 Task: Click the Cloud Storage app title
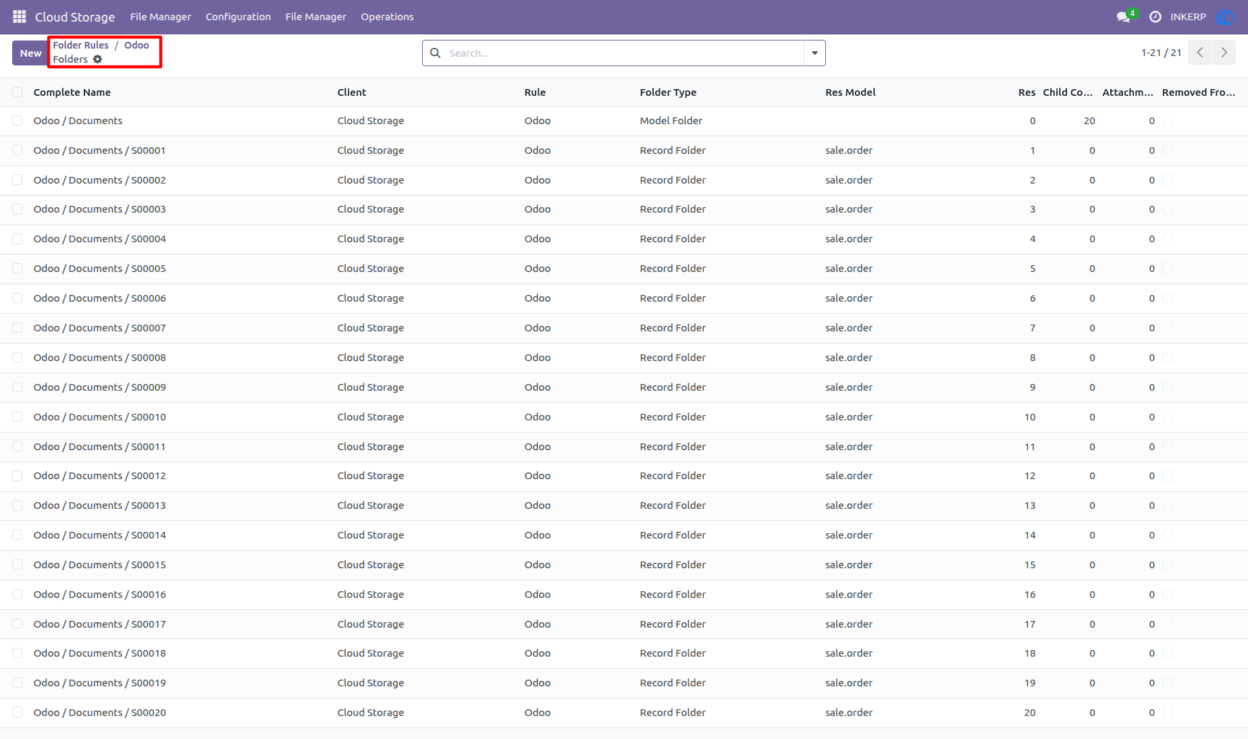click(75, 17)
